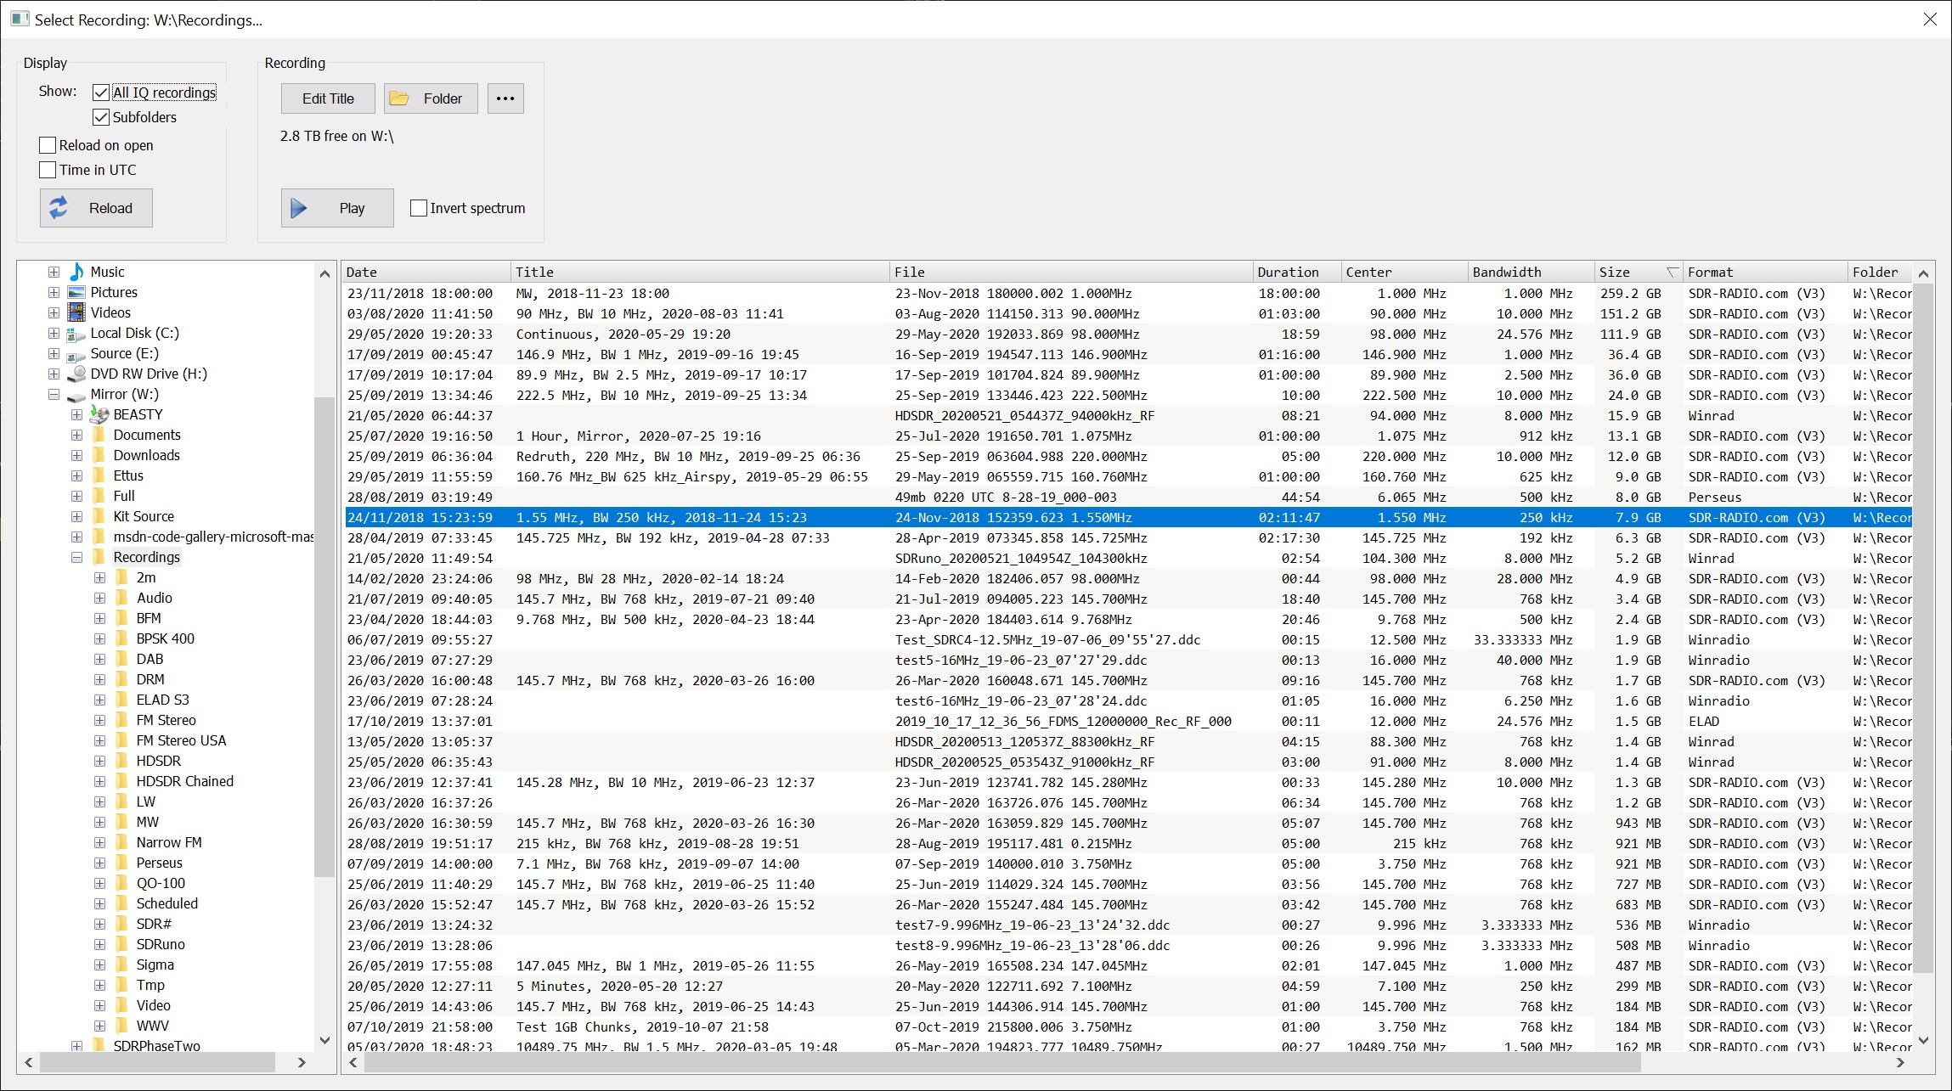This screenshot has height=1091, width=1952.
Task: Toggle Invert spectrum checkbox
Action: (x=419, y=208)
